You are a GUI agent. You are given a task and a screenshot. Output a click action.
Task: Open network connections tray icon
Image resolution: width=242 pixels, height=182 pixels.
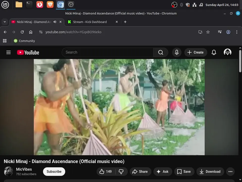pos(194,5)
